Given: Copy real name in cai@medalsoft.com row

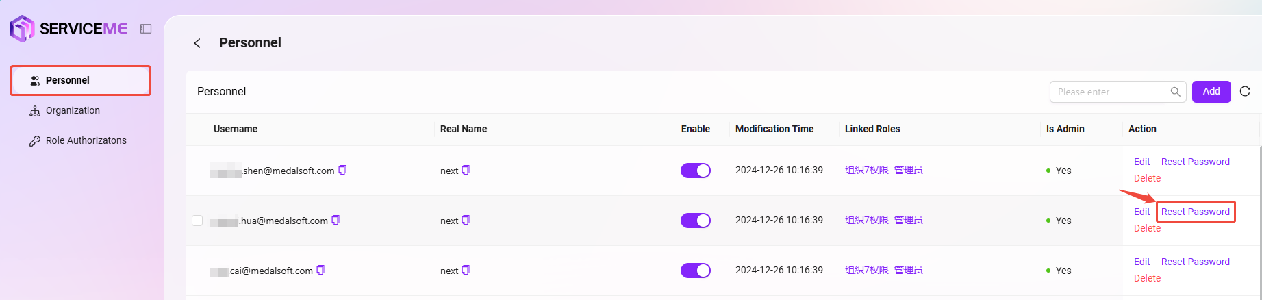Looking at the screenshot, I should click(466, 270).
